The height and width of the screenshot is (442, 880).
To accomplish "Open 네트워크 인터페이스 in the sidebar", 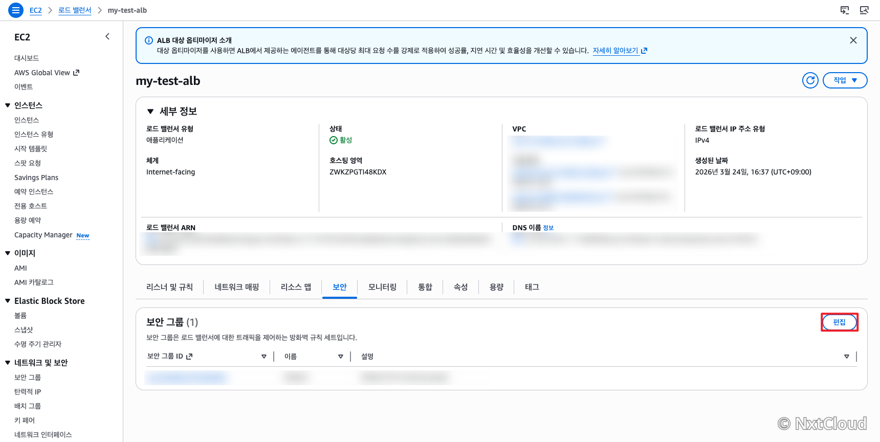I will pyautogui.click(x=43, y=435).
